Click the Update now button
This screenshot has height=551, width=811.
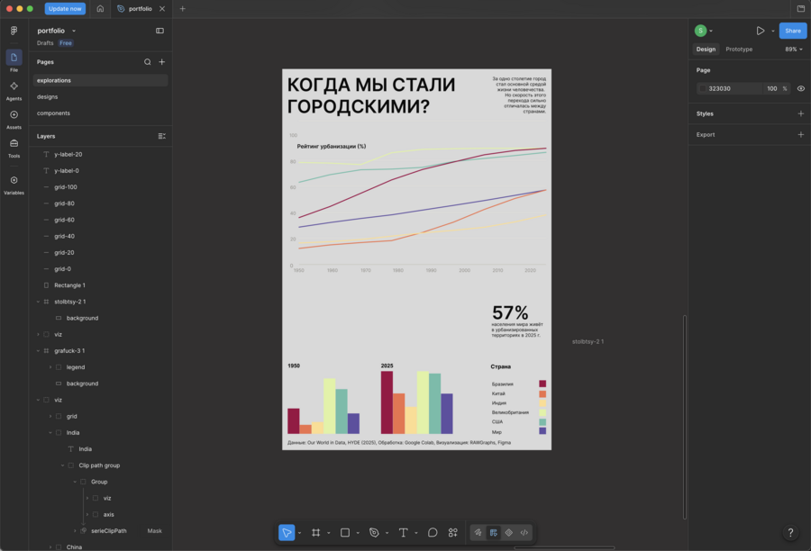pyautogui.click(x=65, y=9)
